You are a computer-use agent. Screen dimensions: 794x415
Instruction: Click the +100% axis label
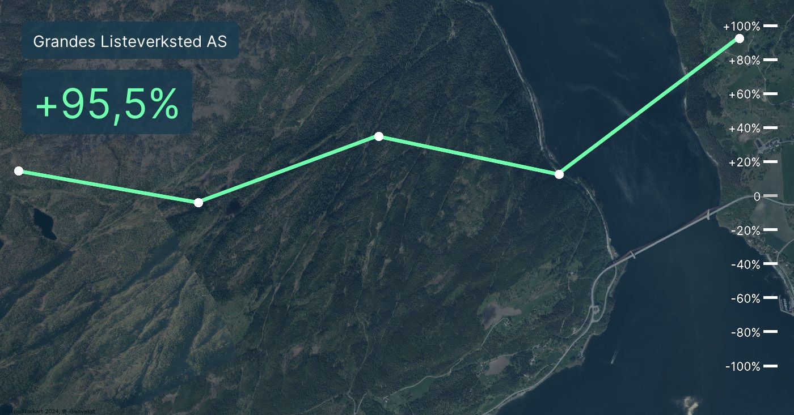[741, 27]
